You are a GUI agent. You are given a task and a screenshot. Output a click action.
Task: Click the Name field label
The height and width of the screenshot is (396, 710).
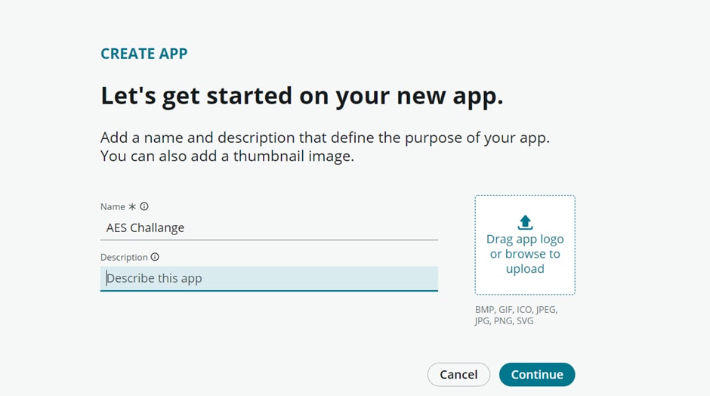(113, 206)
